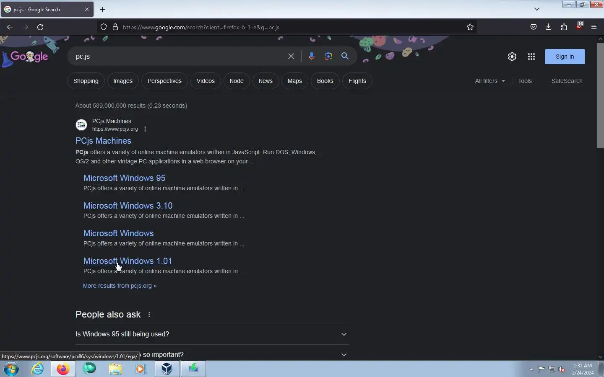Click More results from pcjs.org
The height and width of the screenshot is (377, 604).
[x=120, y=286]
